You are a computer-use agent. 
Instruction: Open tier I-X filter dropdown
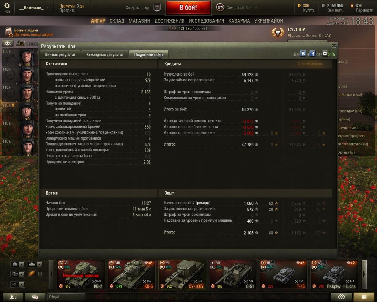click(x=17, y=284)
